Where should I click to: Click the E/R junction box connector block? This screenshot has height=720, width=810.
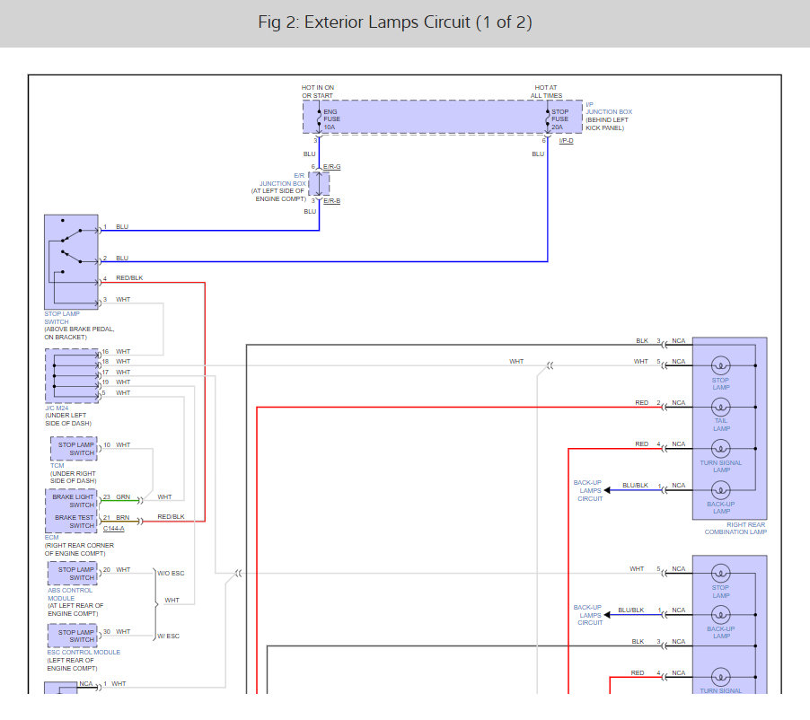pos(319,184)
